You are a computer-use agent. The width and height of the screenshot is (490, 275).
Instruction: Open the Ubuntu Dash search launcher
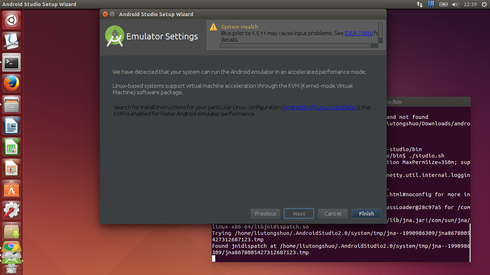coord(11,20)
